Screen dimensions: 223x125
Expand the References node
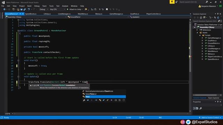tap(197, 30)
